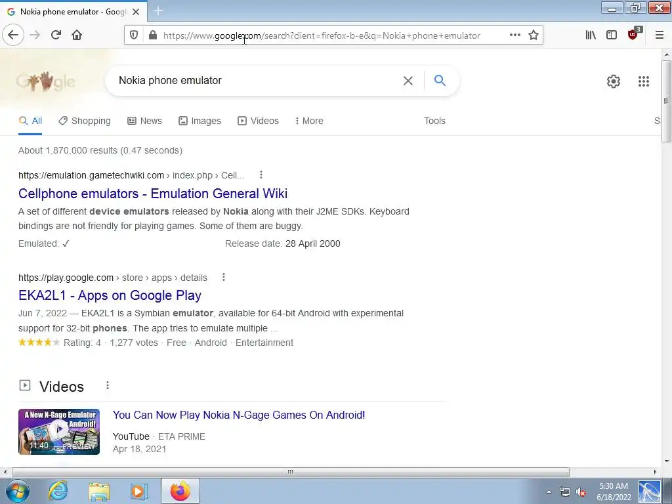Screen dimensions: 672x504
Task: Switch to News results
Action: 145,121
